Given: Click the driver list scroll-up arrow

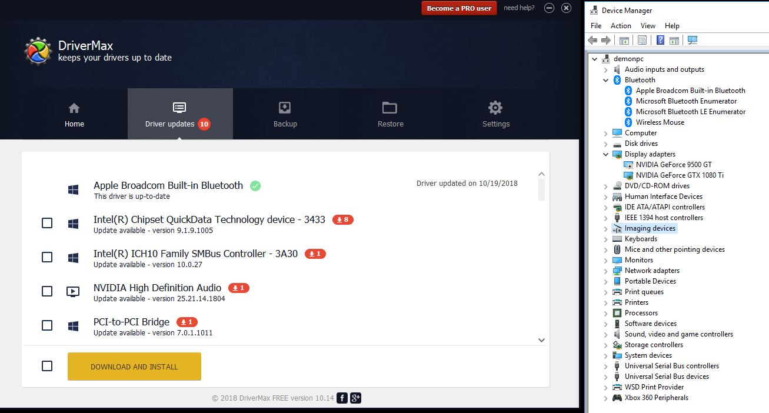Looking at the screenshot, I should click(x=542, y=174).
